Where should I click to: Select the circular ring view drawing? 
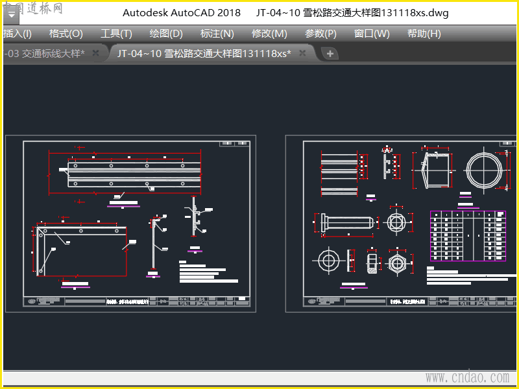point(483,171)
